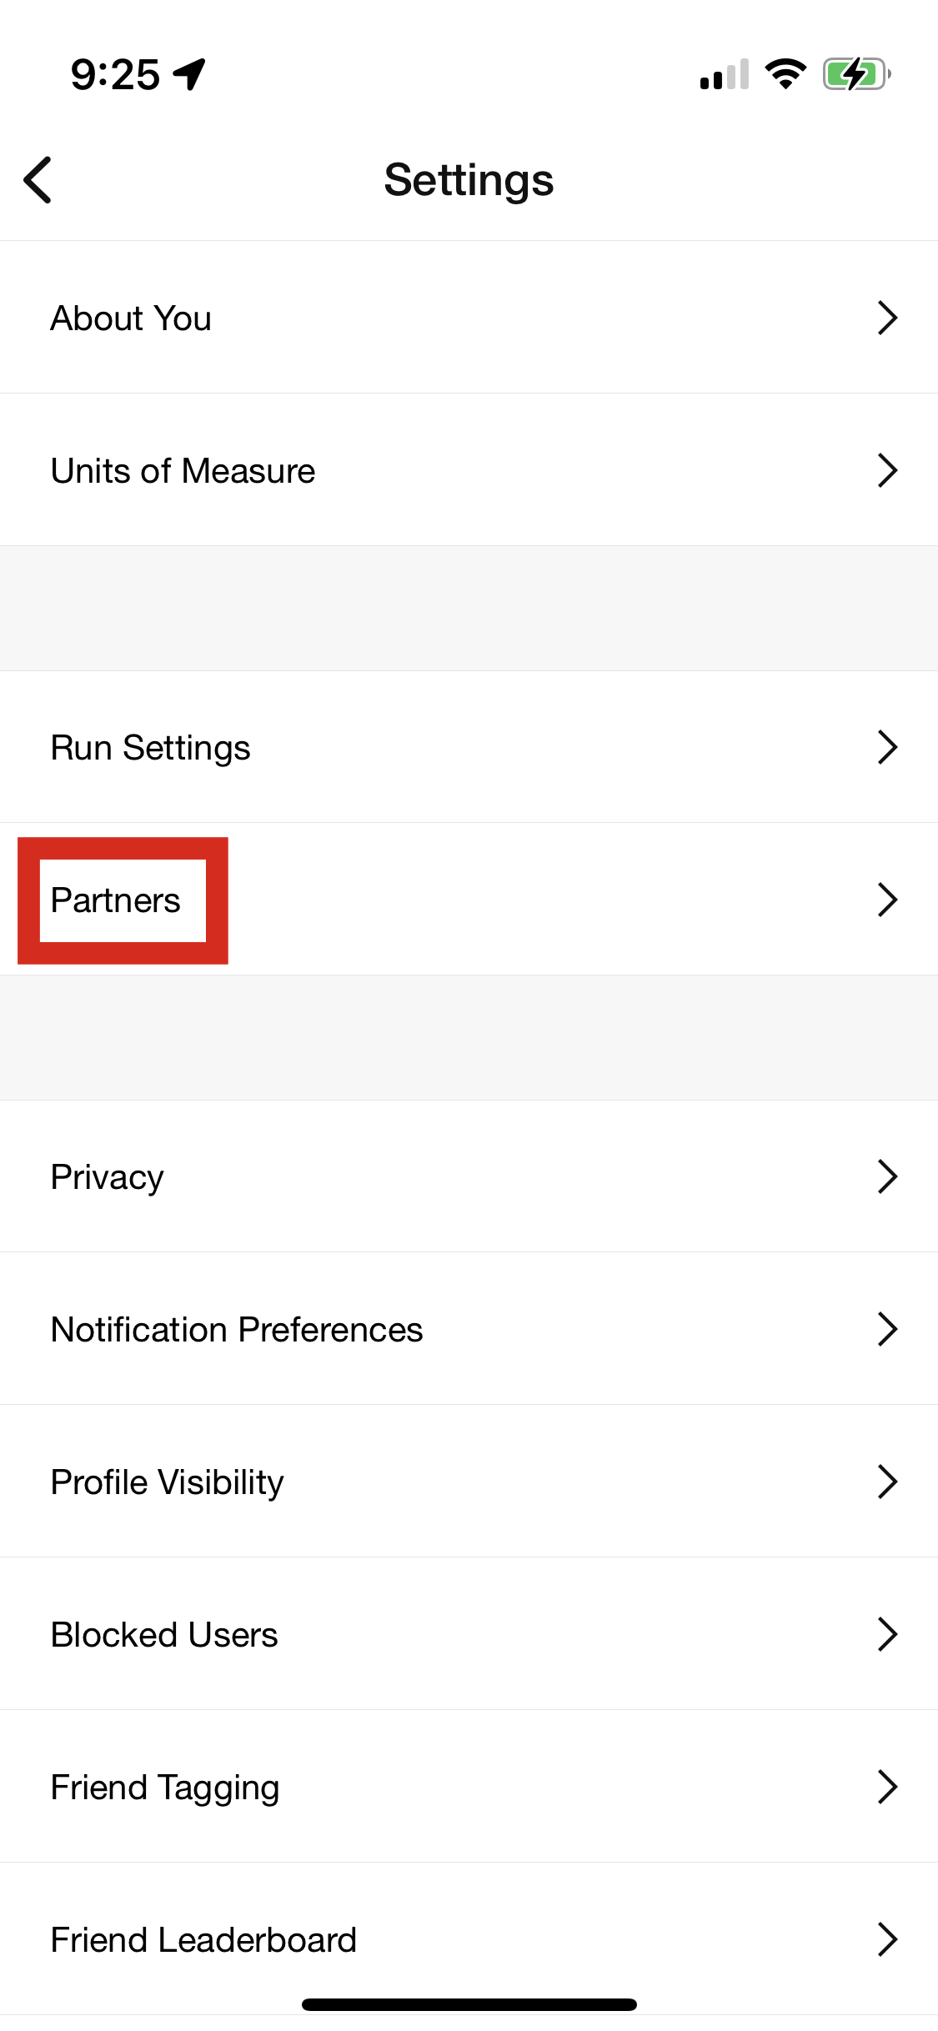Expand the chevron beside About You
938x2031 pixels.
[x=887, y=318]
